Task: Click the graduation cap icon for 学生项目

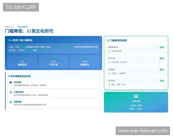Action: pyautogui.click(x=11, y=83)
